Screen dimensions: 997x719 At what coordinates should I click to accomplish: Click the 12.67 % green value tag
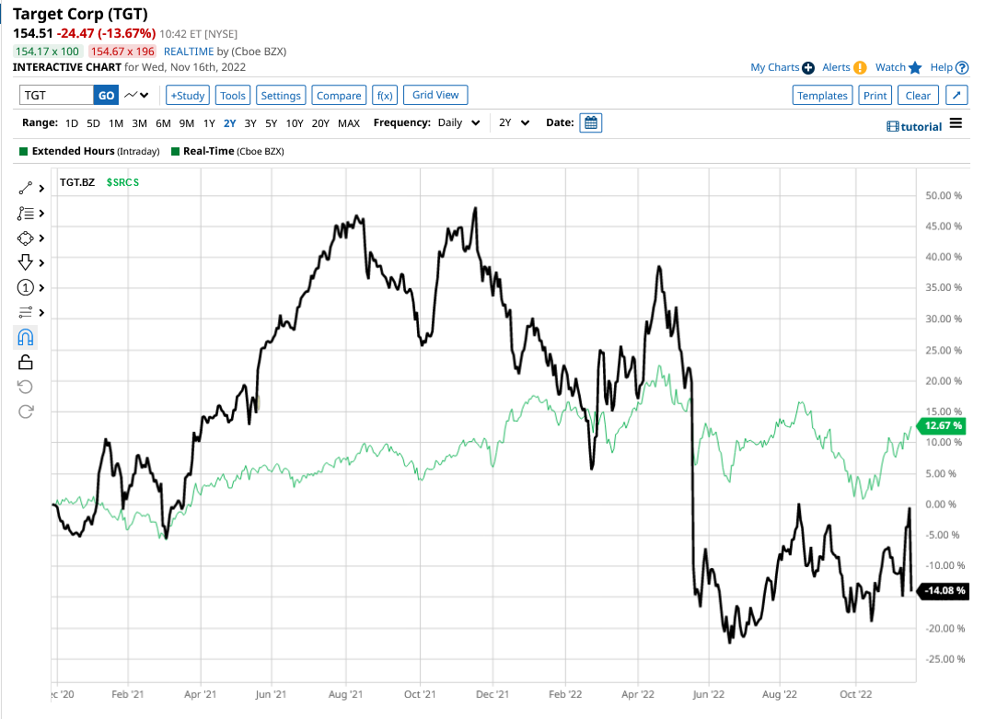[x=941, y=426]
